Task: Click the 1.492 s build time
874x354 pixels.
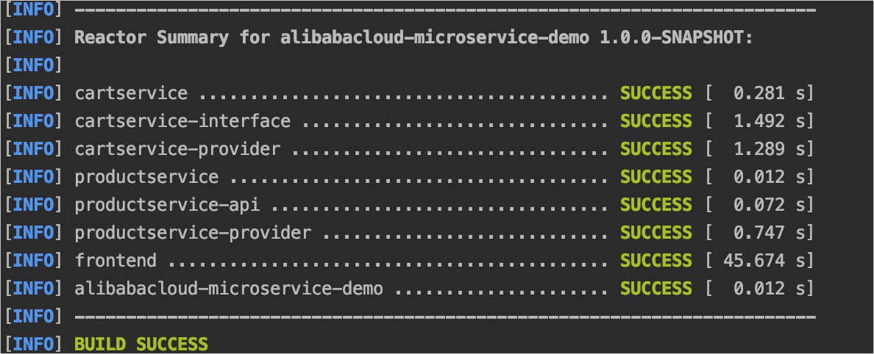Action: (x=770, y=121)
